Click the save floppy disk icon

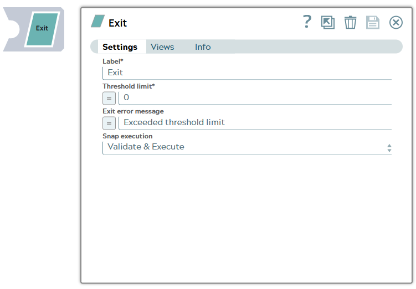(x=373, y=22)
